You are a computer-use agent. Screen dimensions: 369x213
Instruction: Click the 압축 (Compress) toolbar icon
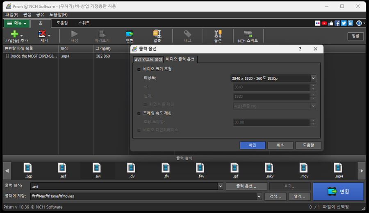[157, 34]
